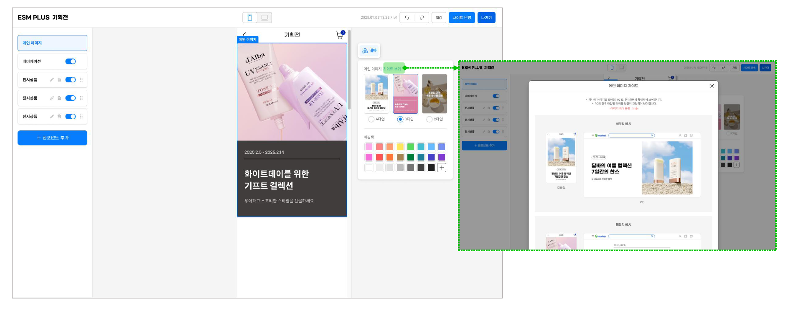
Task: Pick the yellow background color swatch
Action: [400, 147]
